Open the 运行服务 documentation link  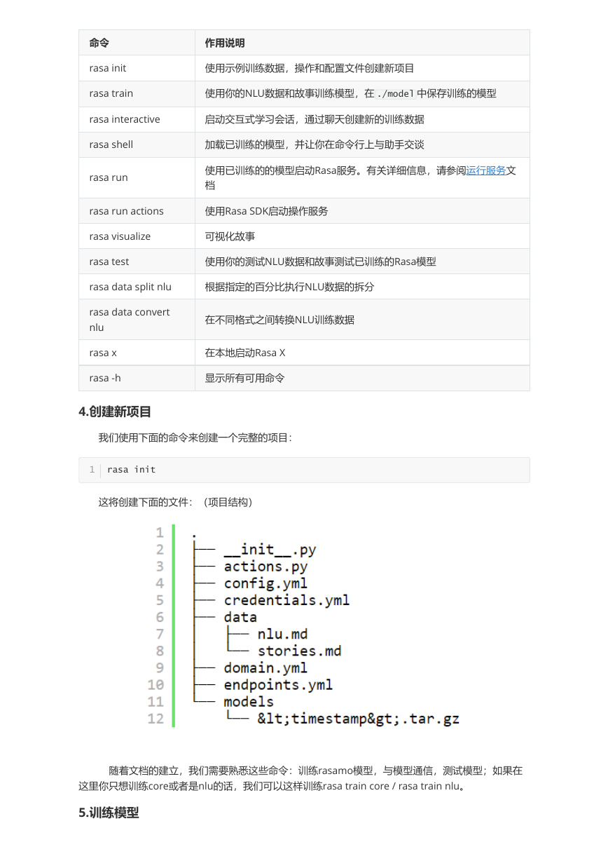click(486, 170)
